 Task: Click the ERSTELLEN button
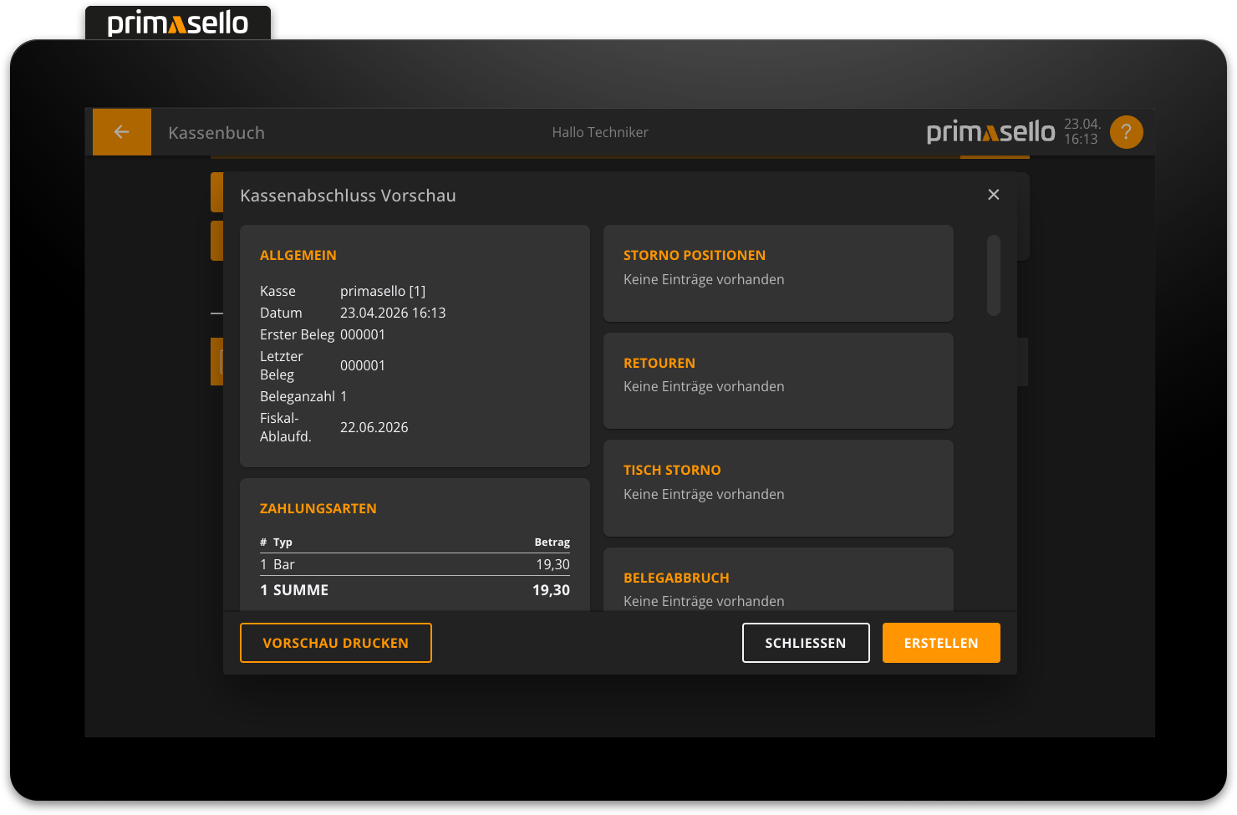click(941, 643)
